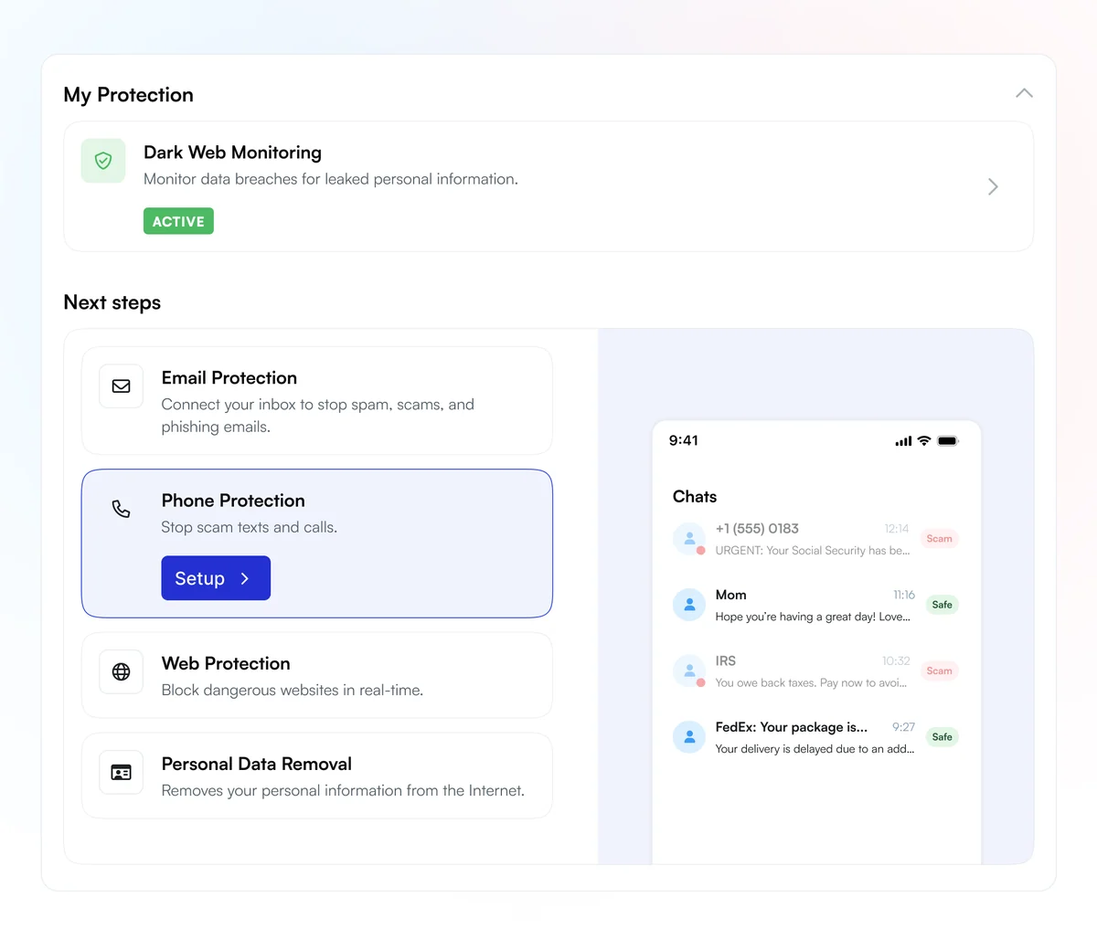Click the phone mockup battery icon

(x=948, y=441)
